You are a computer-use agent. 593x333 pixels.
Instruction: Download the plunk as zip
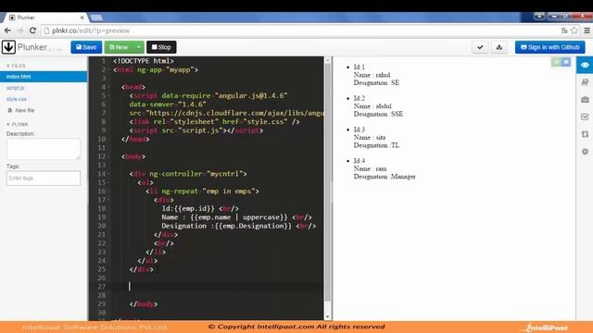pyautogui.click(x=499, y=47)
